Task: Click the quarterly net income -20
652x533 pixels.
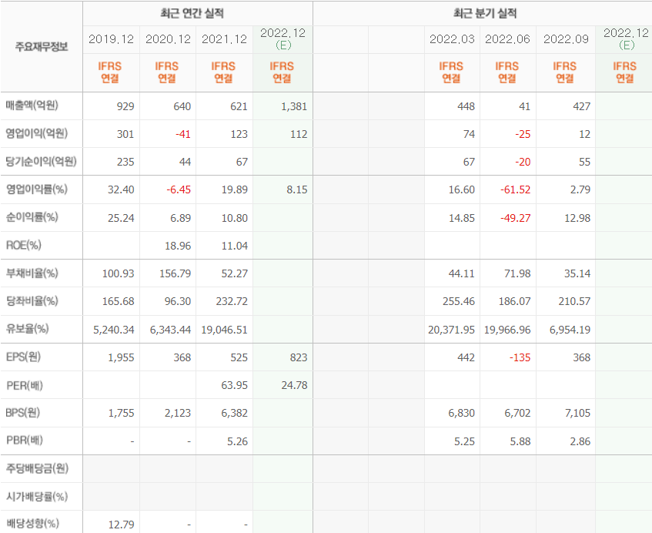Action: [x=523, y=162]
